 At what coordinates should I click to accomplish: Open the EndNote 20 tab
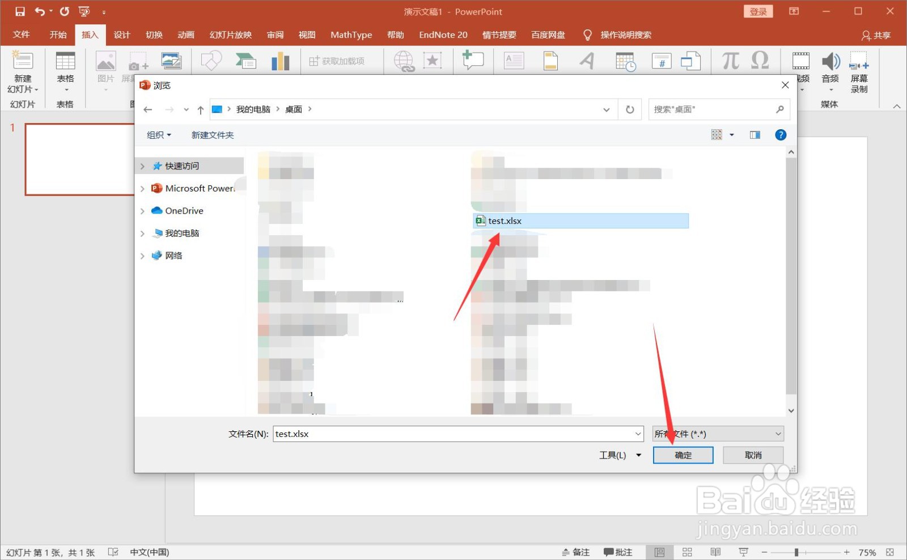[x=443, y=35]
